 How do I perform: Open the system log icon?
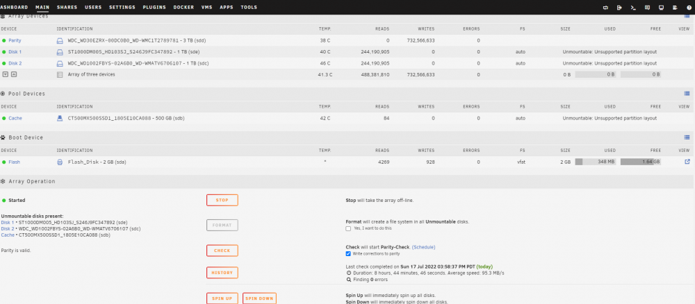pos(675,8)
